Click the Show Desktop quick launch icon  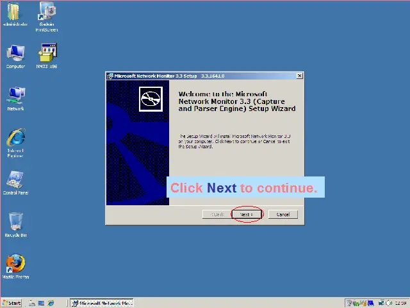point(41,303)
